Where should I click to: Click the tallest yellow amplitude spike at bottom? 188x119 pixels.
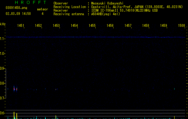[14, 115]
